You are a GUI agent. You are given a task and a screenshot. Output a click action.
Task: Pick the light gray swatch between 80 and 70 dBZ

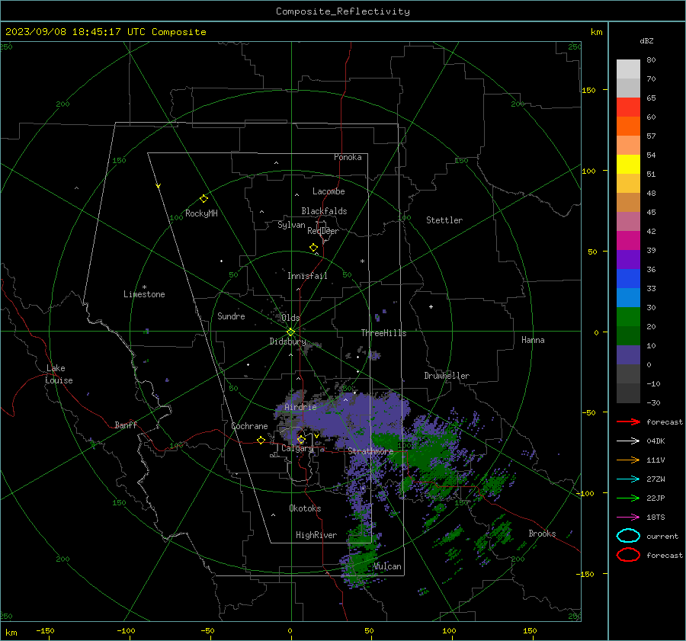point(628,69)
